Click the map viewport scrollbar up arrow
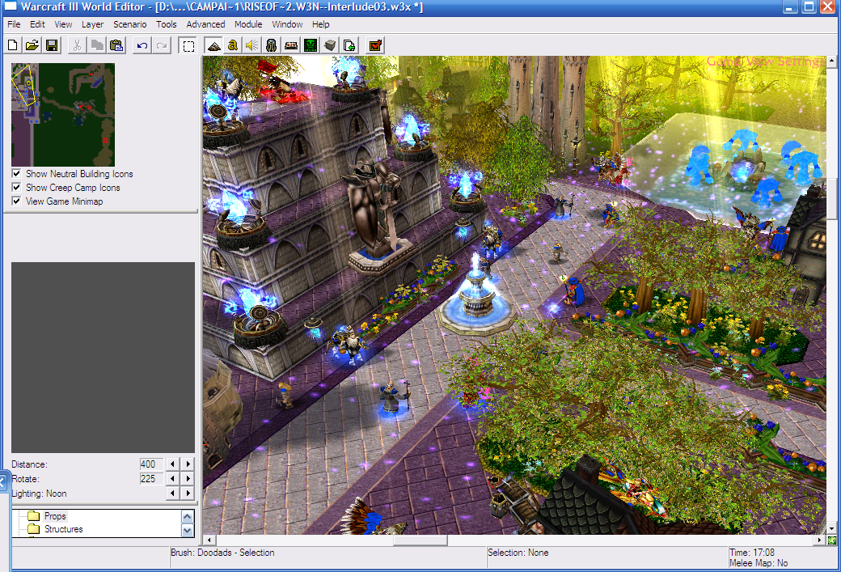Screen dimensions: 841x572 (832, 61)
